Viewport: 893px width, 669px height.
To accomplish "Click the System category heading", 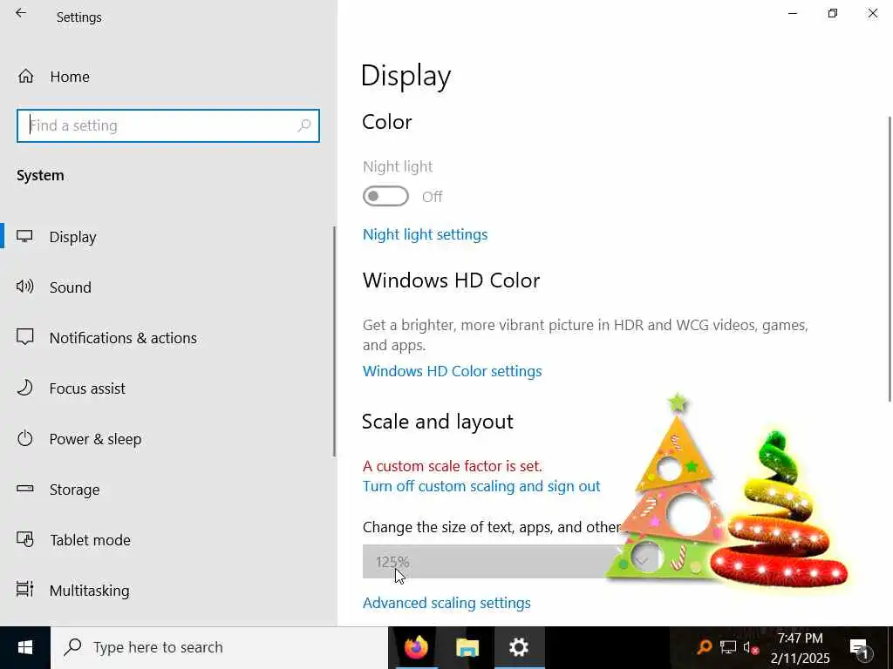I will pos(40,175).
